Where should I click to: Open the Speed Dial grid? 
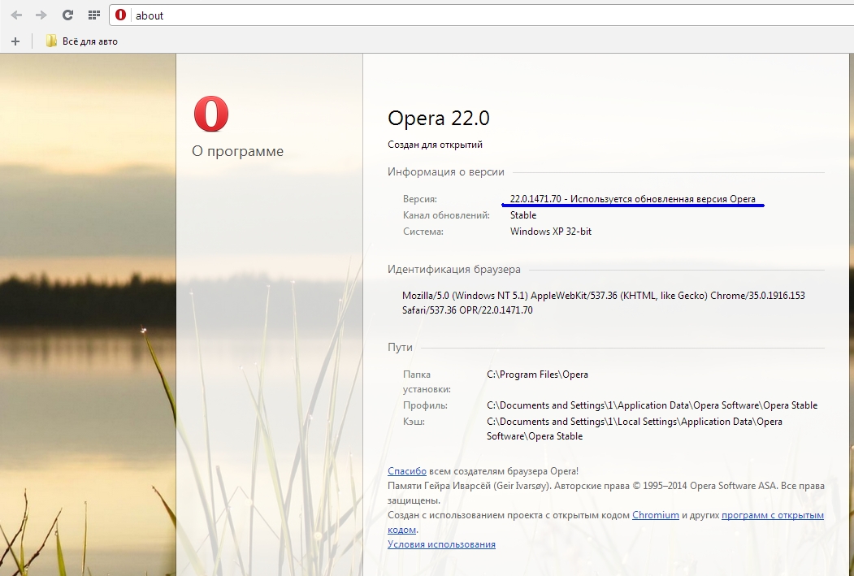[93, 15]
